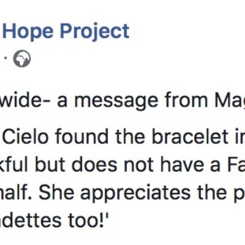Viewport: 245px width, 245px height.
Task: Click the dot separator before globe icon
Action: [x=6, y=58]
